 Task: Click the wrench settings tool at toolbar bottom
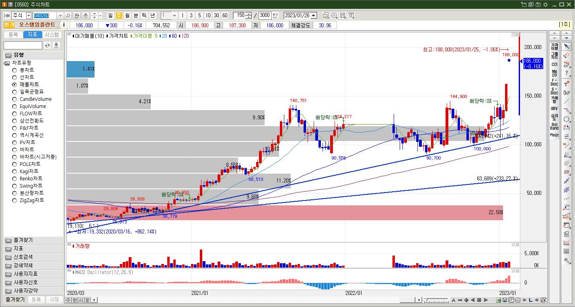[x=567, y=260]
